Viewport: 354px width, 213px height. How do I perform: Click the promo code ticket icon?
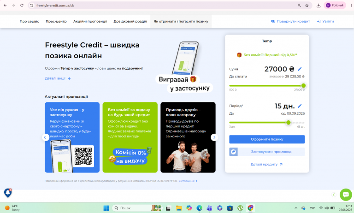click(233, 152)
